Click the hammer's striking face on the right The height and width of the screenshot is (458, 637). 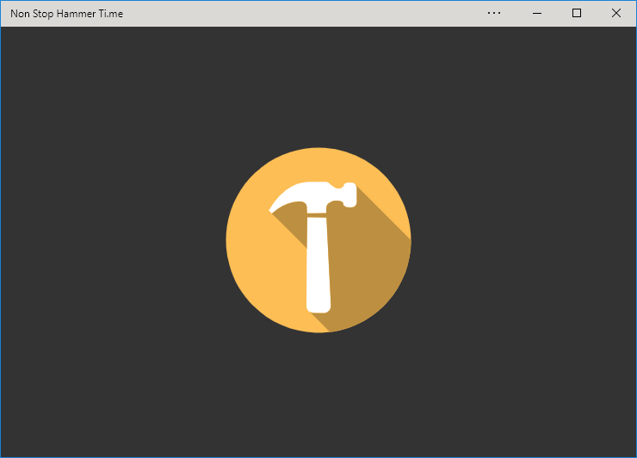[350, 195]
